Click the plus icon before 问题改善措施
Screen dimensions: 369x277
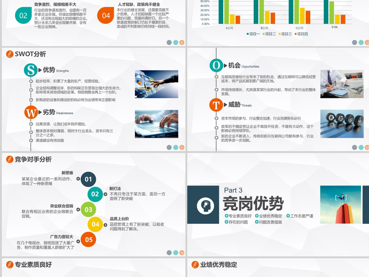(257, 222)
